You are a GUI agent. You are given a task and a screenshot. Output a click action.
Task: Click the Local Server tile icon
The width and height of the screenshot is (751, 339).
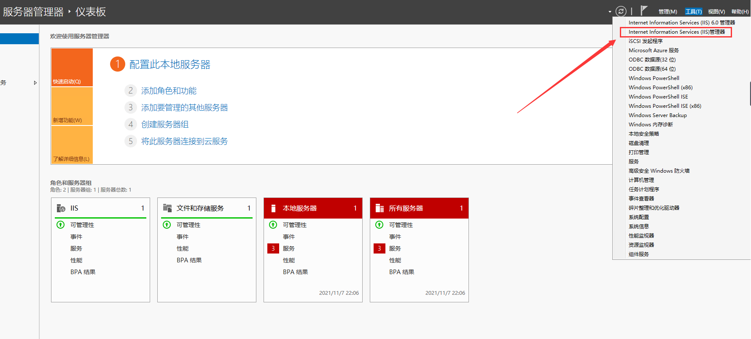(x=273, y=208)
